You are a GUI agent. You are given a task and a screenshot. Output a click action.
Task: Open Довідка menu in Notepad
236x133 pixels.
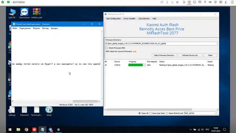tap(54, 28)
